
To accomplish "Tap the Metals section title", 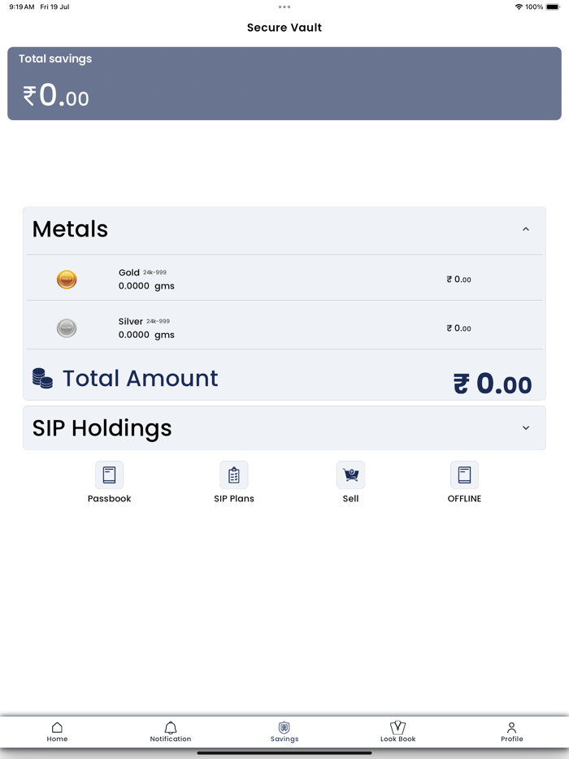I will pos(71,230).
